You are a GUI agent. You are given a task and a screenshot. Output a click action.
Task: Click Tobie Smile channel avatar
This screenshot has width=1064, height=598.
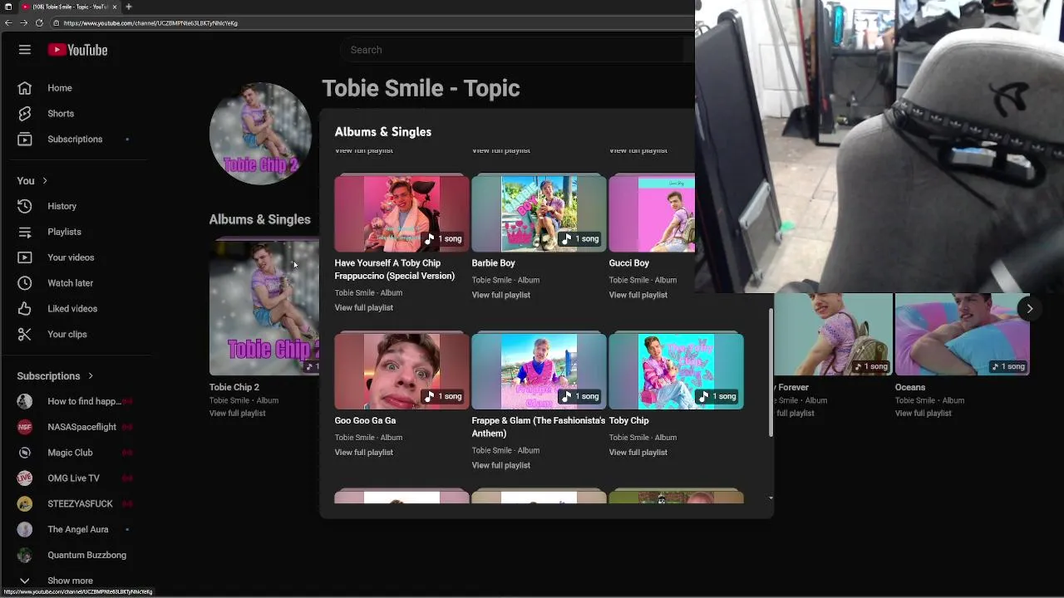tap(260, 134)
